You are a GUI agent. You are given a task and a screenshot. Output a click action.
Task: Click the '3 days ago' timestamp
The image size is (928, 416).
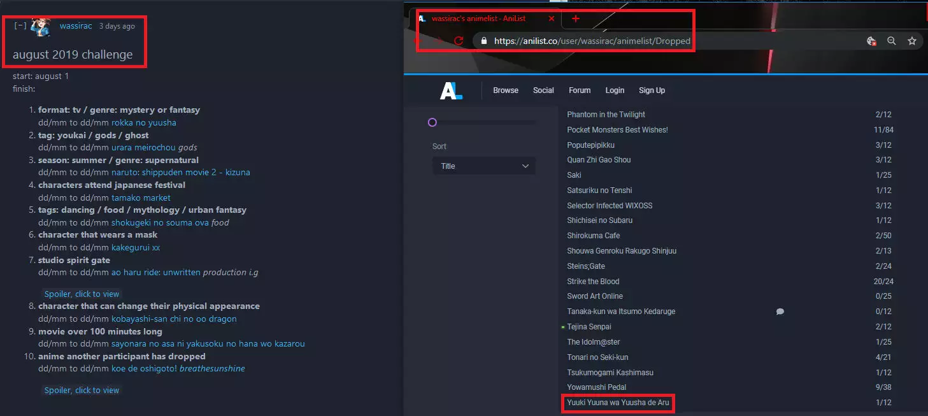117,26
